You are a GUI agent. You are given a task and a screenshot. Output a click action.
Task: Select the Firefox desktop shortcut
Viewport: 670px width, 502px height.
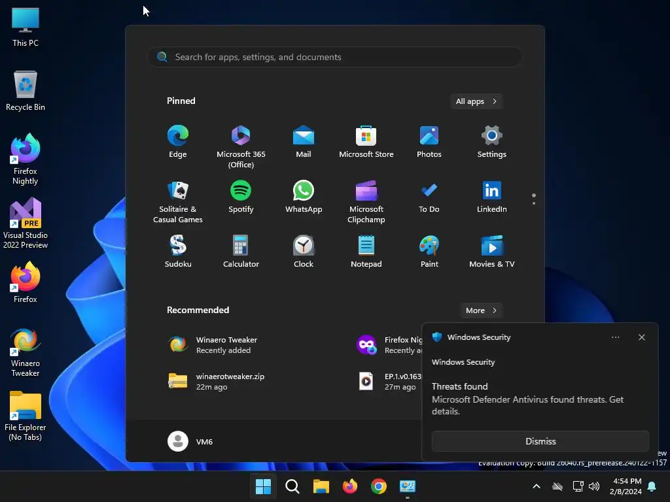click(26, 282)
